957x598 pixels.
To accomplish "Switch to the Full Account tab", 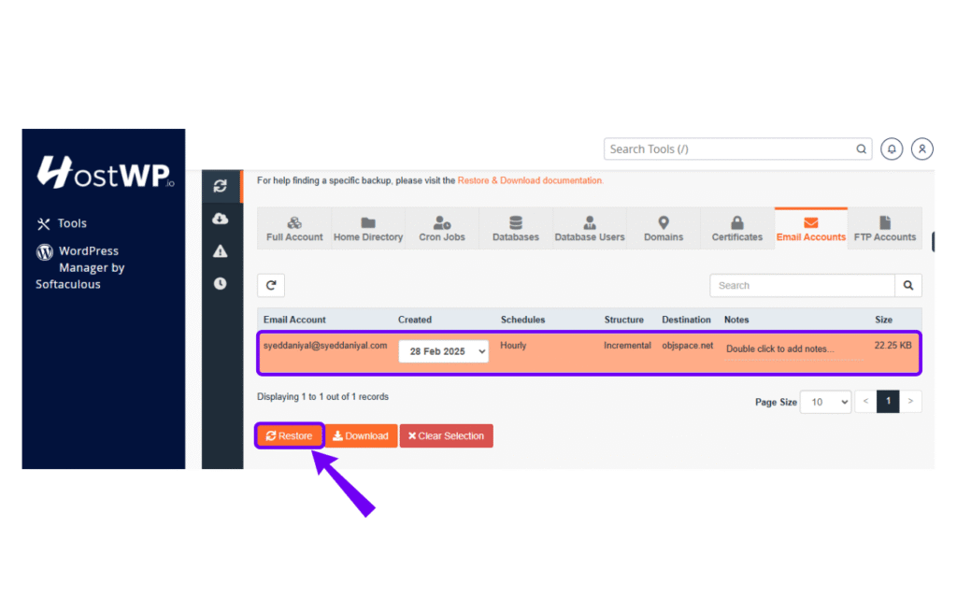I will [294, 229].
